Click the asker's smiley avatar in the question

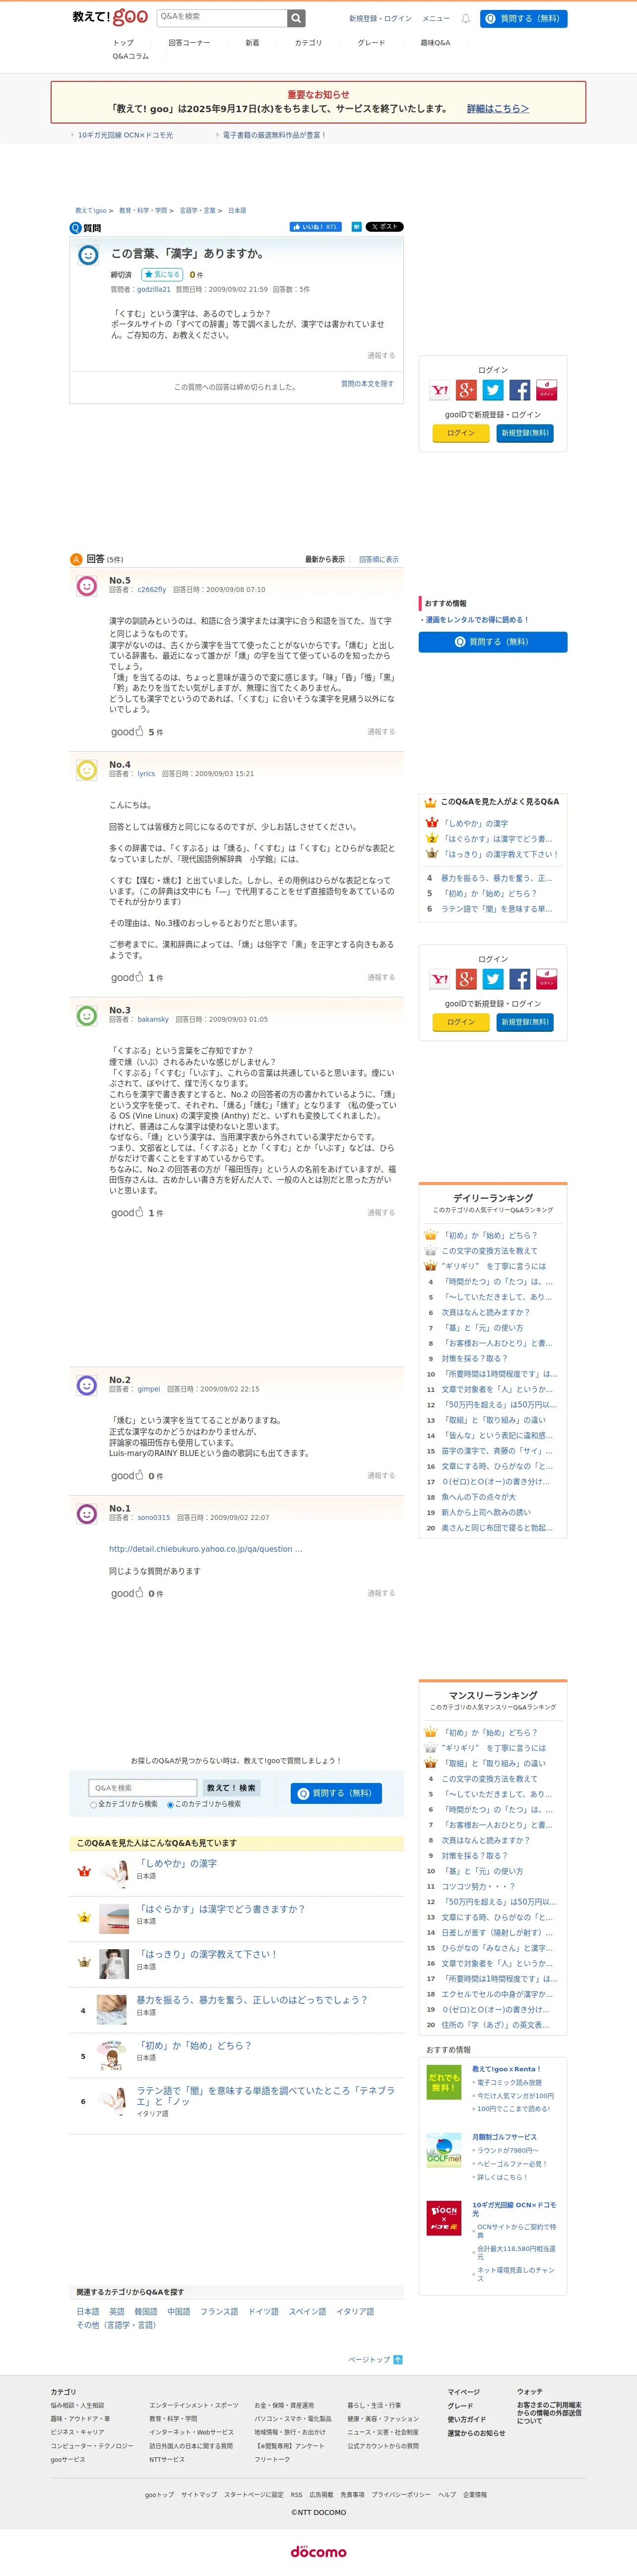(88, 255)
